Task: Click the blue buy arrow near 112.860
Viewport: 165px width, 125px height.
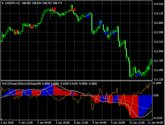Action: [x=101, y=23]
